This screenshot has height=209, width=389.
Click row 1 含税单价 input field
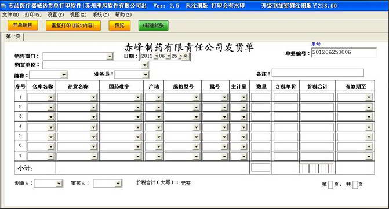(x=286, y=97)
